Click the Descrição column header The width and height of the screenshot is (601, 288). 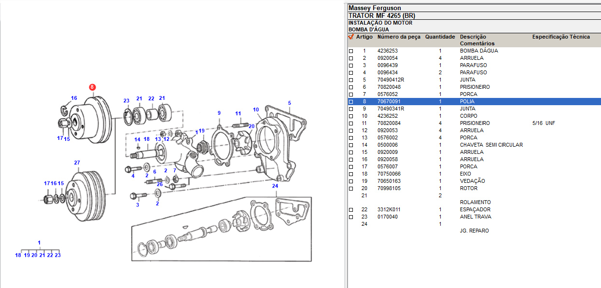point(473,37)
